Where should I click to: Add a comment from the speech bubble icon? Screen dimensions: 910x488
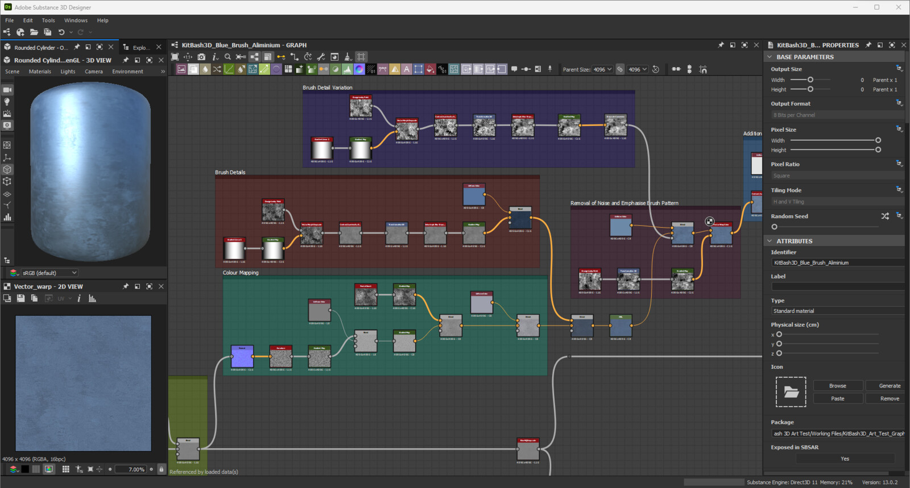tap(514, 69)
